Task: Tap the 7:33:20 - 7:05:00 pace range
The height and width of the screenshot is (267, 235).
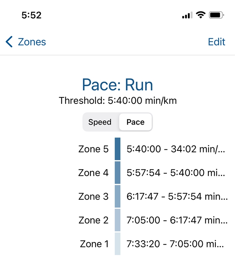Action: 175,244
